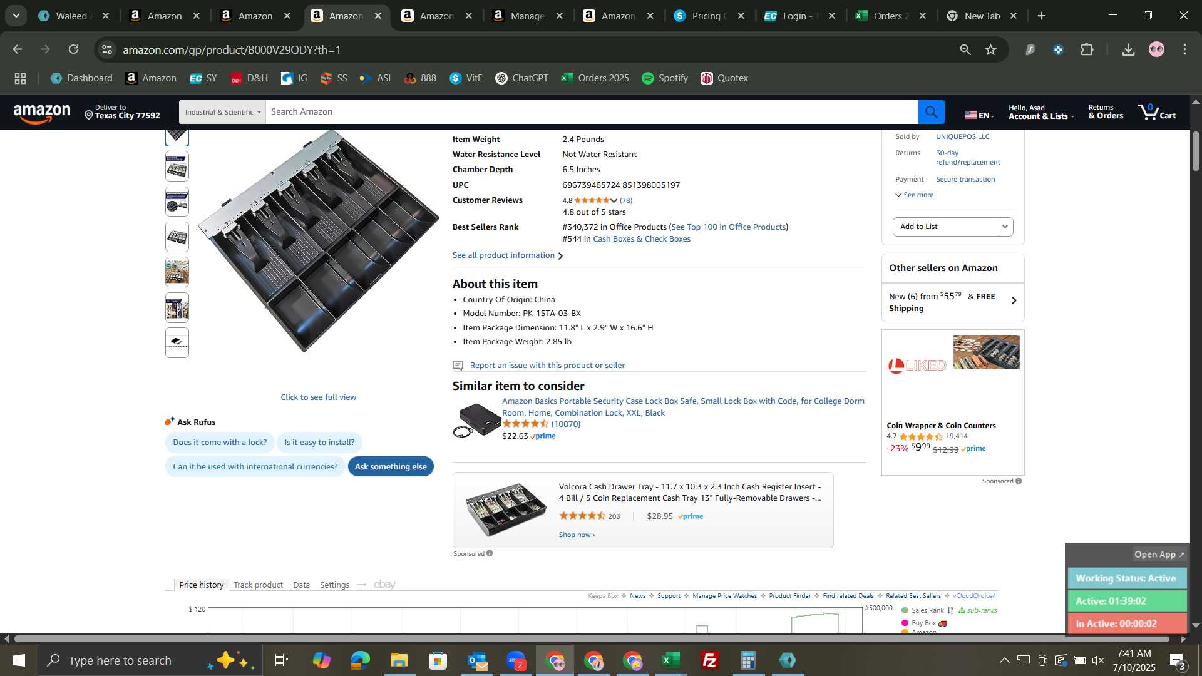The width and height of the screenshot is (1202, 676).
Task: Expand See more seller details
Action: (915, 195)
